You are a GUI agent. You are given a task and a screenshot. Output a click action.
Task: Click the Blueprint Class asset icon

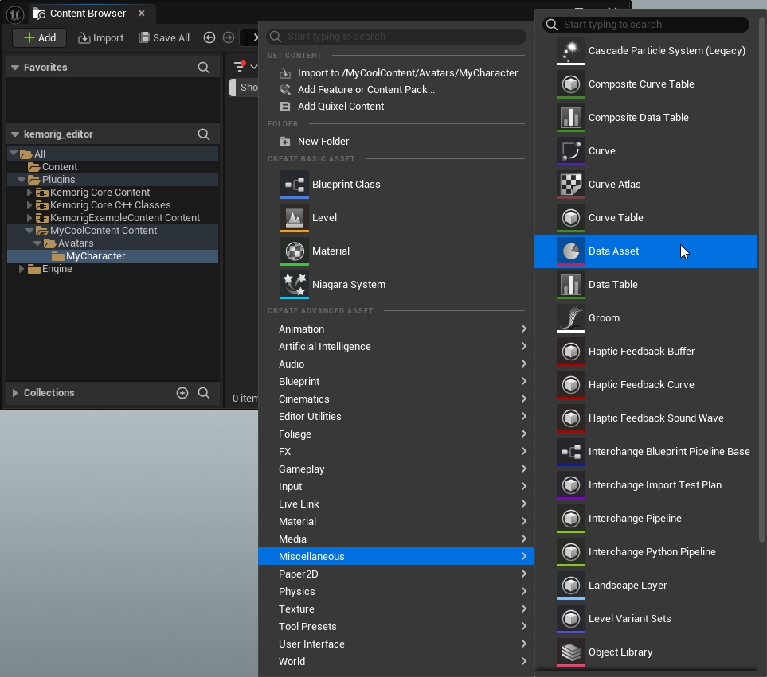[294, 185]
